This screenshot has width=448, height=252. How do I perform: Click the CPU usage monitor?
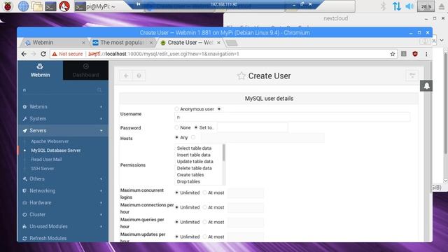(426, 6)
